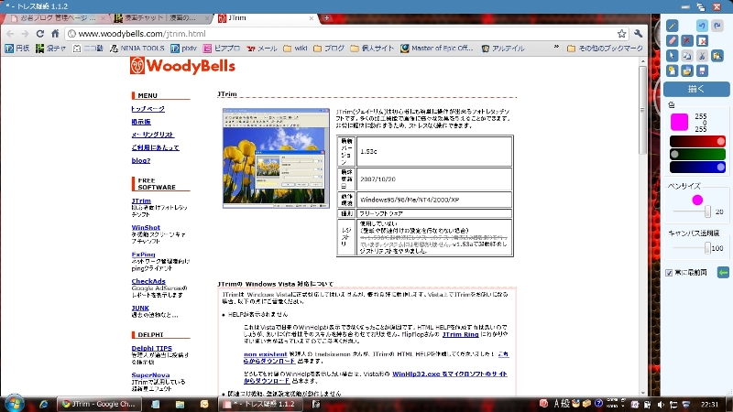Click the save floppy disk icon
Screen dimensions: 733x412
coord(702,70)
